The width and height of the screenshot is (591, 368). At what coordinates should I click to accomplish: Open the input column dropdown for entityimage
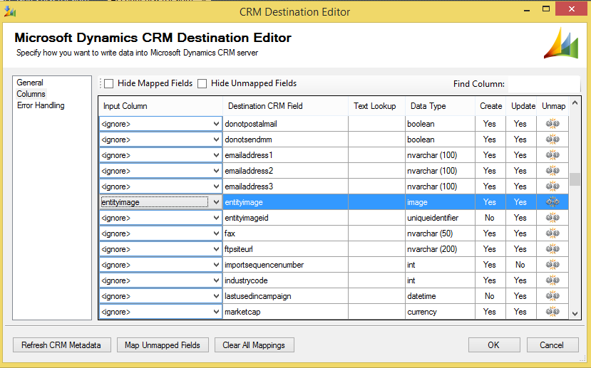pyautogui.click(x=217, y=202)
